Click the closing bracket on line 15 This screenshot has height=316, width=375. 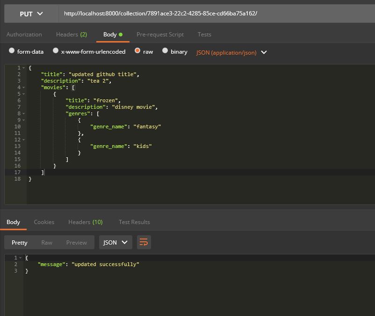coord(67,159)
